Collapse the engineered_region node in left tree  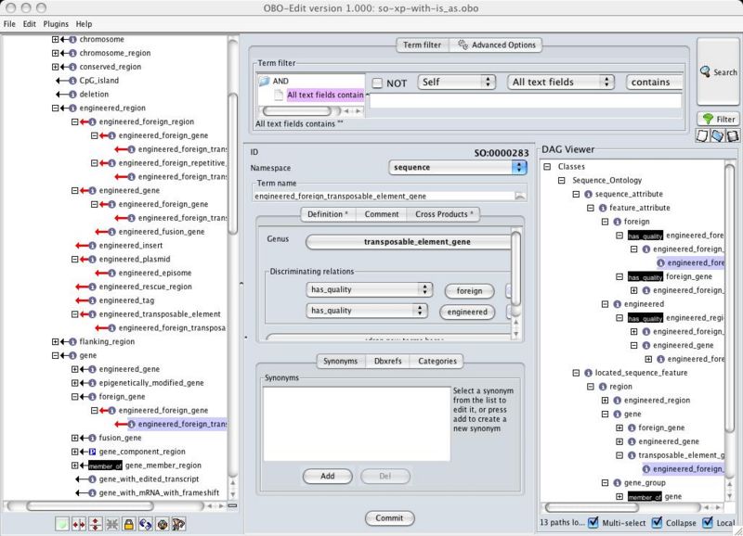(x=55, y=108)
